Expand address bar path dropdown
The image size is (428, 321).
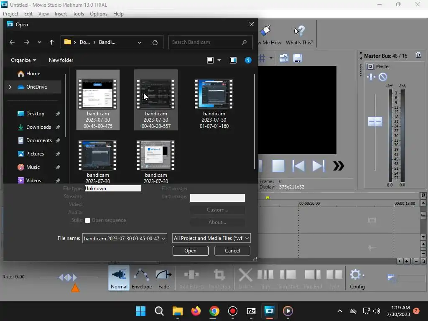(x=140, y=42)
